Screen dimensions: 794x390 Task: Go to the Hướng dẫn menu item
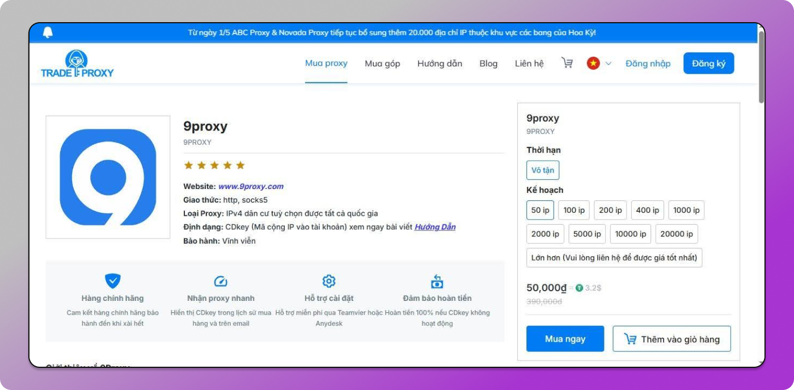click(440, 64)
